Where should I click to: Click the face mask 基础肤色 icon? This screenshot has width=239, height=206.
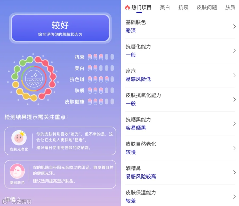[17, 171]
